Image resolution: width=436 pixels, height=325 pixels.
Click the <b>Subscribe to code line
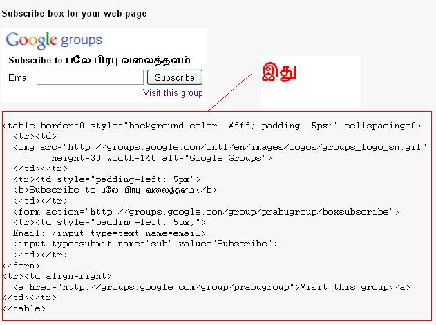coord(115,190)
